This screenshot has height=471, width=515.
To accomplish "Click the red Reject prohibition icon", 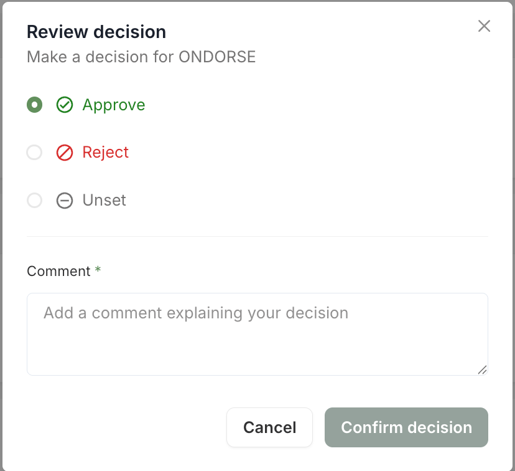I will coord(65,153).
